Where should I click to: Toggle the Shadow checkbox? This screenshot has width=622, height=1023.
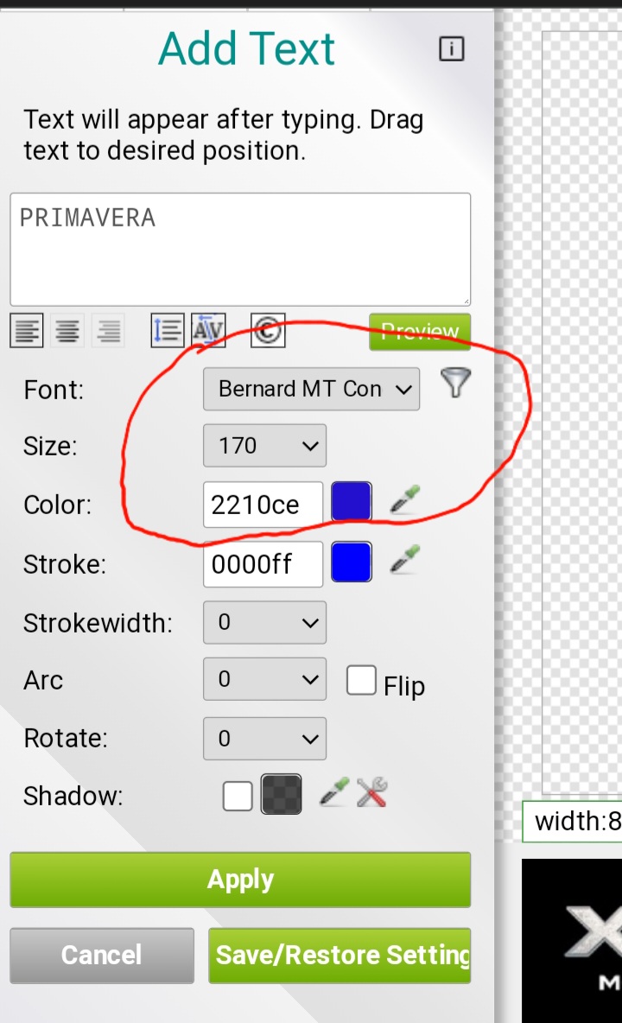coord(238,796)
